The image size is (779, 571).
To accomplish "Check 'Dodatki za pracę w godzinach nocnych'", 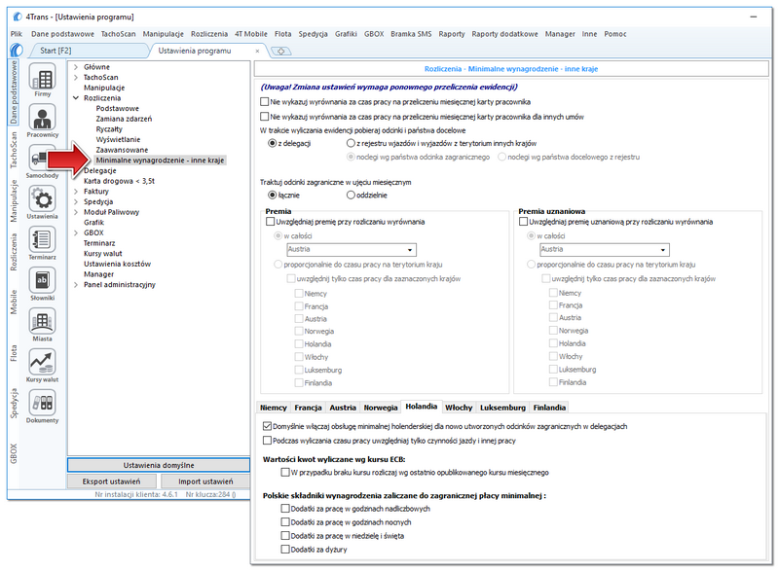I will click(x=285, y=522).
